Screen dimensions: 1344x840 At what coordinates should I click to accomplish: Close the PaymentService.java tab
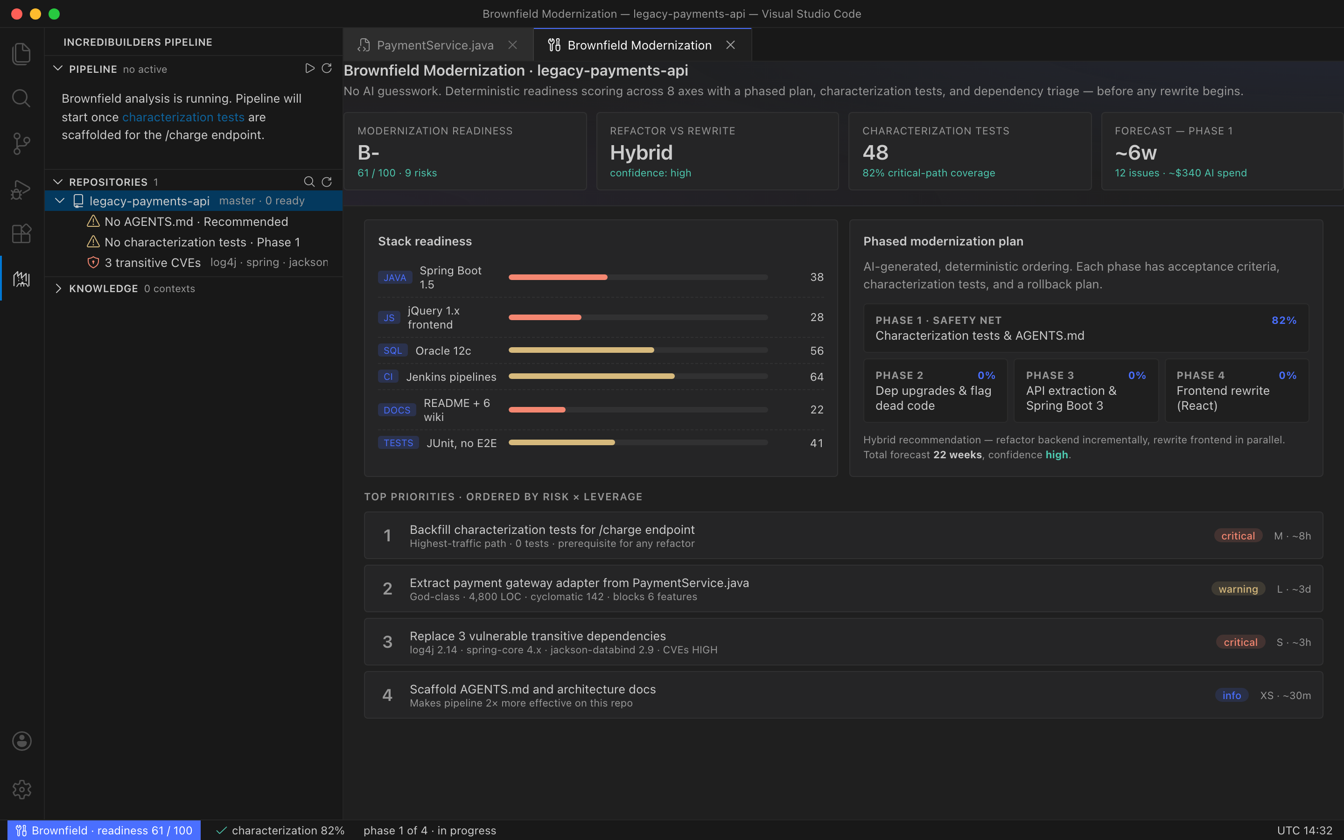tap(512, 45)
